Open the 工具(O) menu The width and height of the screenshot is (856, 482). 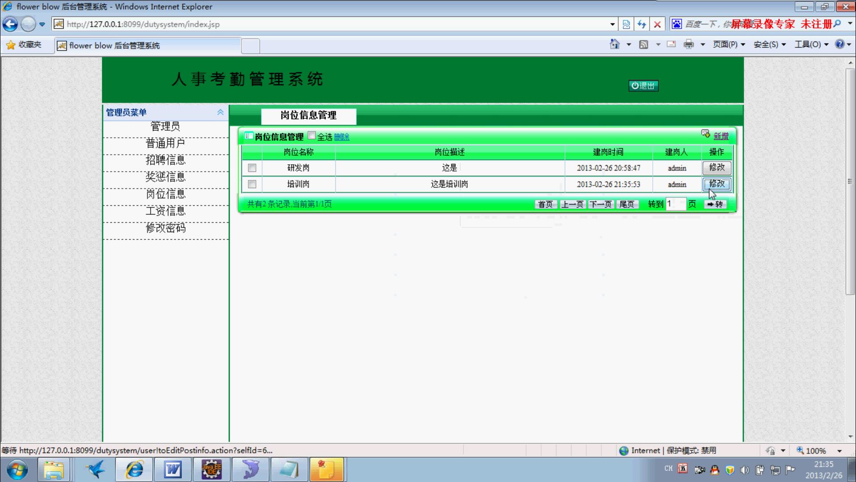click(x=811, y=44)
